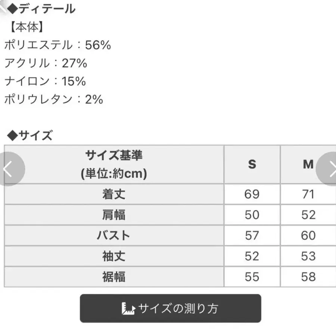Screen dimensions: 336x336
Task: Click the サイズ基準 header cell
Action: [x=114, y=164]
